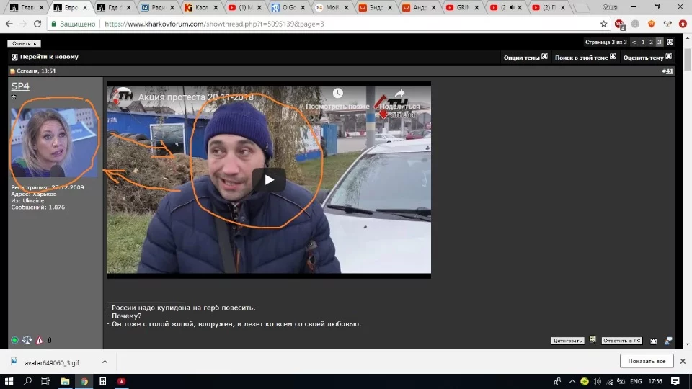Switch to the Радио browser tab

pos(157,7)
